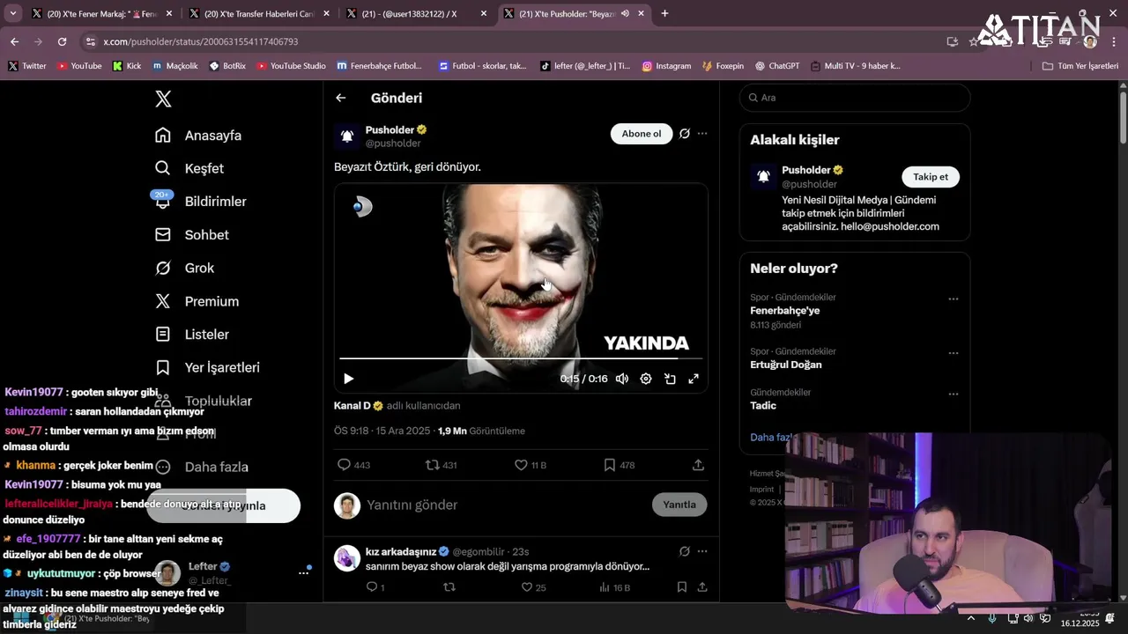This screenshot has width=1128, height=634.
Task: Repost the post with 431 reposts
Action: tap(441, 465)
